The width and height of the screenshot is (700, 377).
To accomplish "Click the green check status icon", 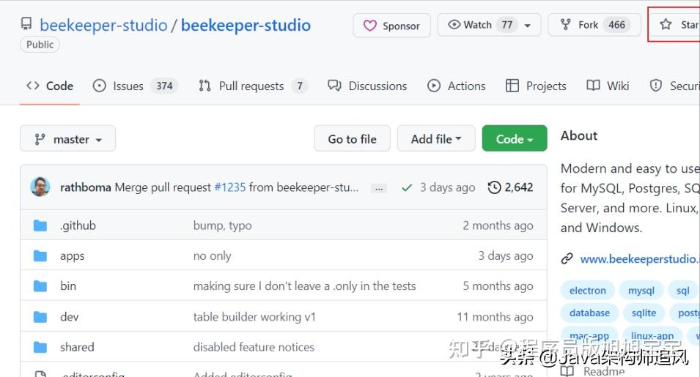I will tap(407, 187).
